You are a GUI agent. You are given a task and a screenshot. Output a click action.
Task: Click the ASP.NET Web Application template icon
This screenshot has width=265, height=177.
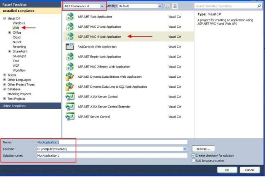coord(70,17)
